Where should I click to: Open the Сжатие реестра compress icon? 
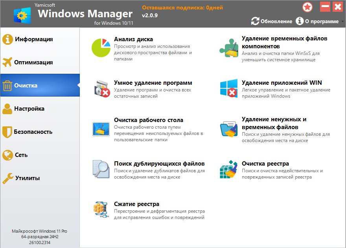pos(101,210)
